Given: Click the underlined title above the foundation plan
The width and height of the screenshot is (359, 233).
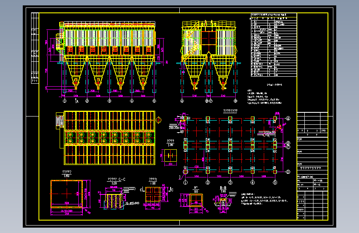Looking at the screenshot, I should tap(230, 111).
